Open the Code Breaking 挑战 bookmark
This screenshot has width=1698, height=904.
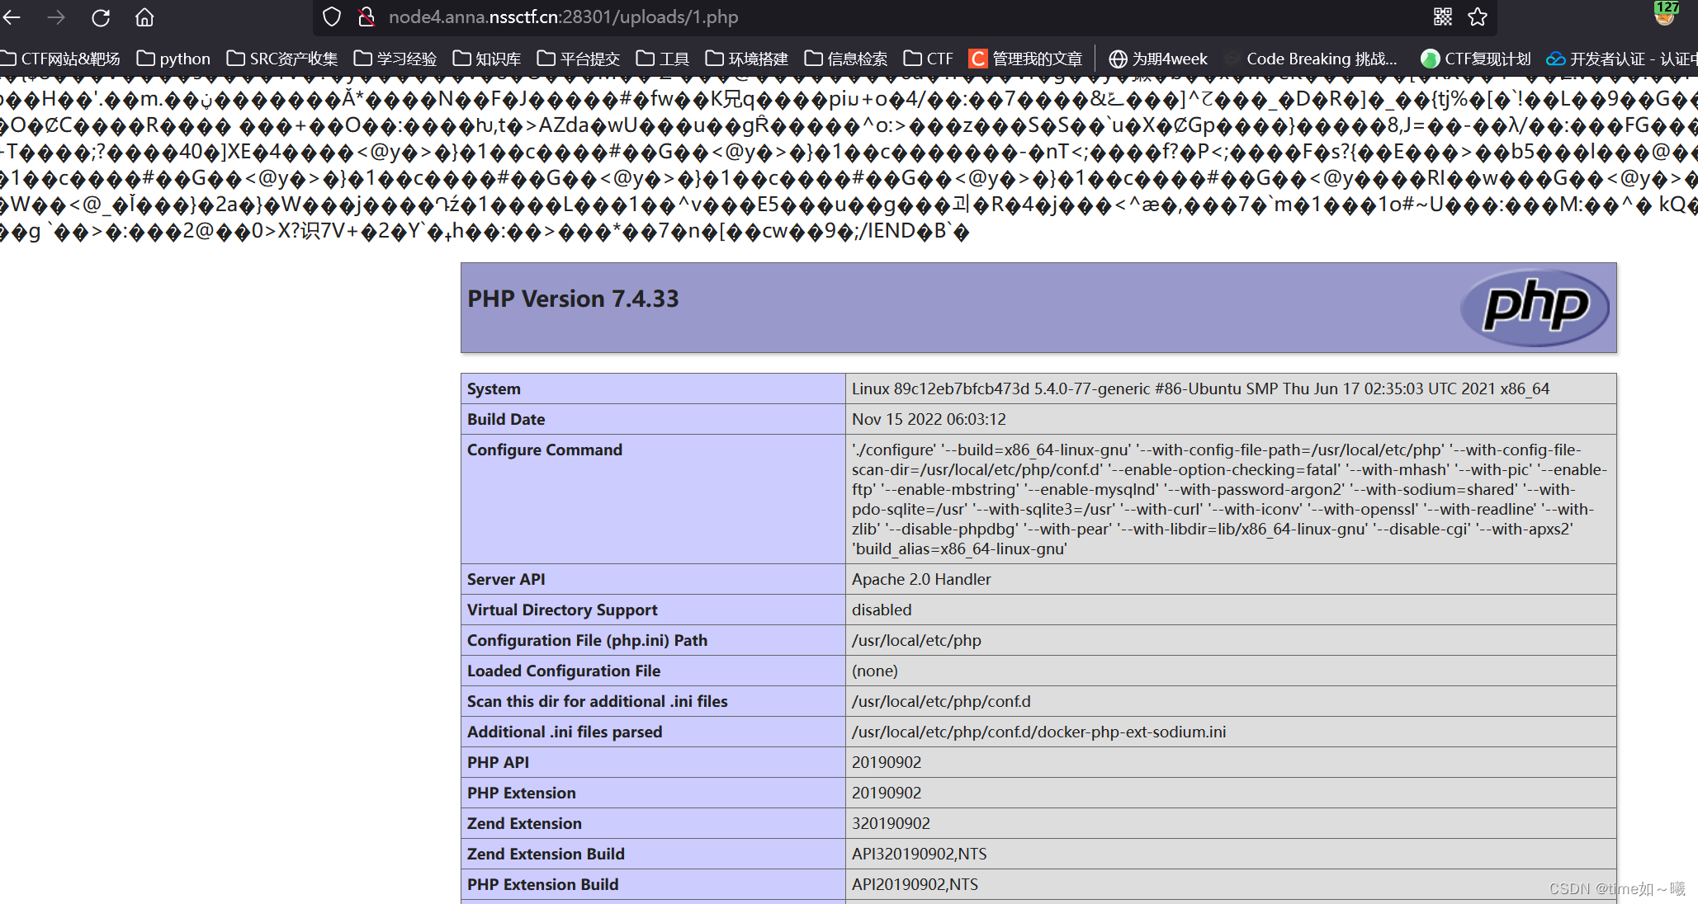[1312, 59]
